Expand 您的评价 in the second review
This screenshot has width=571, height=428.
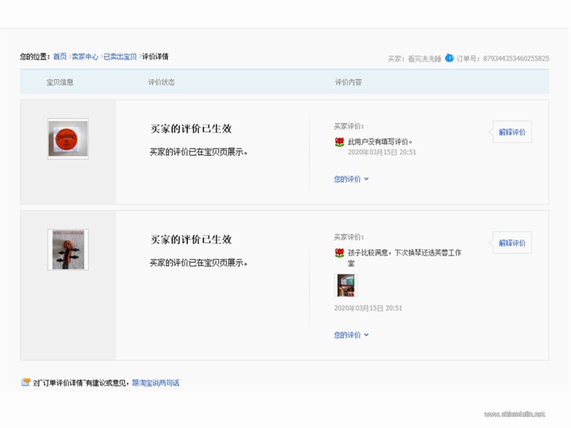point(351,335)
